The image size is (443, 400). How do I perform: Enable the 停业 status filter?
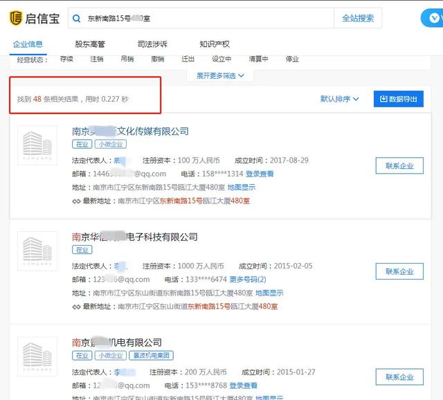click(x=292, y=60)
